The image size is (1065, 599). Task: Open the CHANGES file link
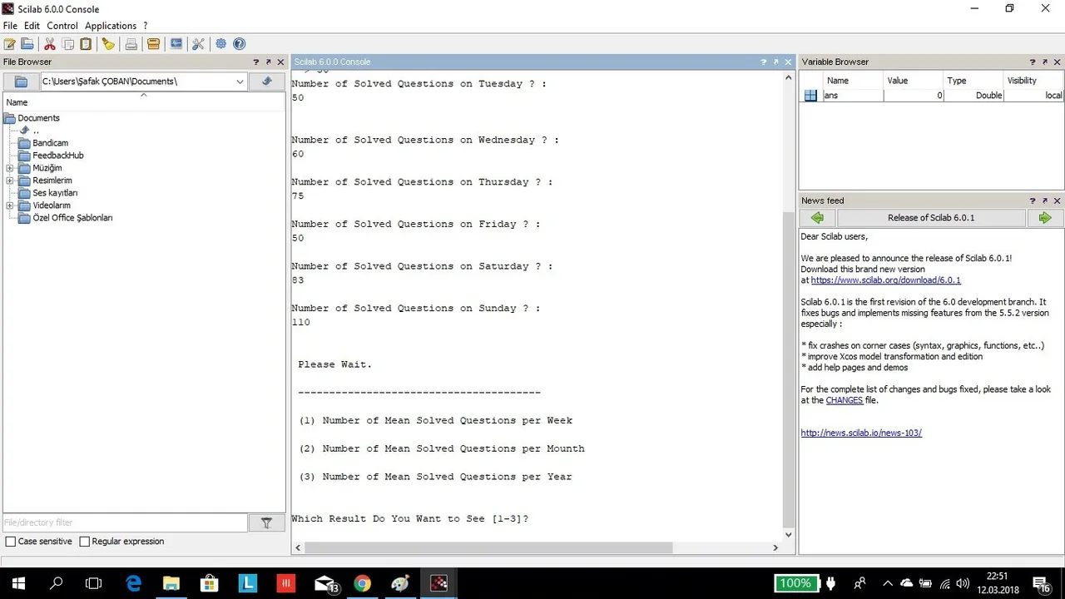845,400
